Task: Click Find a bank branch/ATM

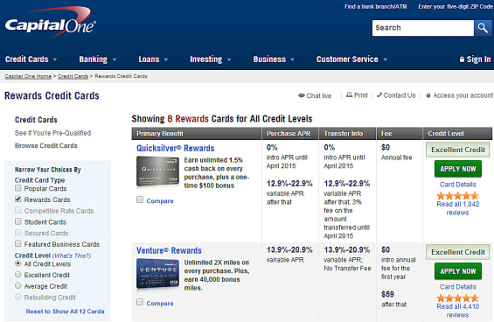Action: (376, 7)
